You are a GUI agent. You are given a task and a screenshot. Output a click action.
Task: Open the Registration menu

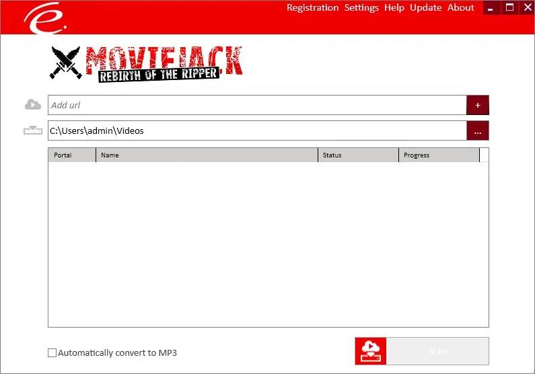pos(312,7)
